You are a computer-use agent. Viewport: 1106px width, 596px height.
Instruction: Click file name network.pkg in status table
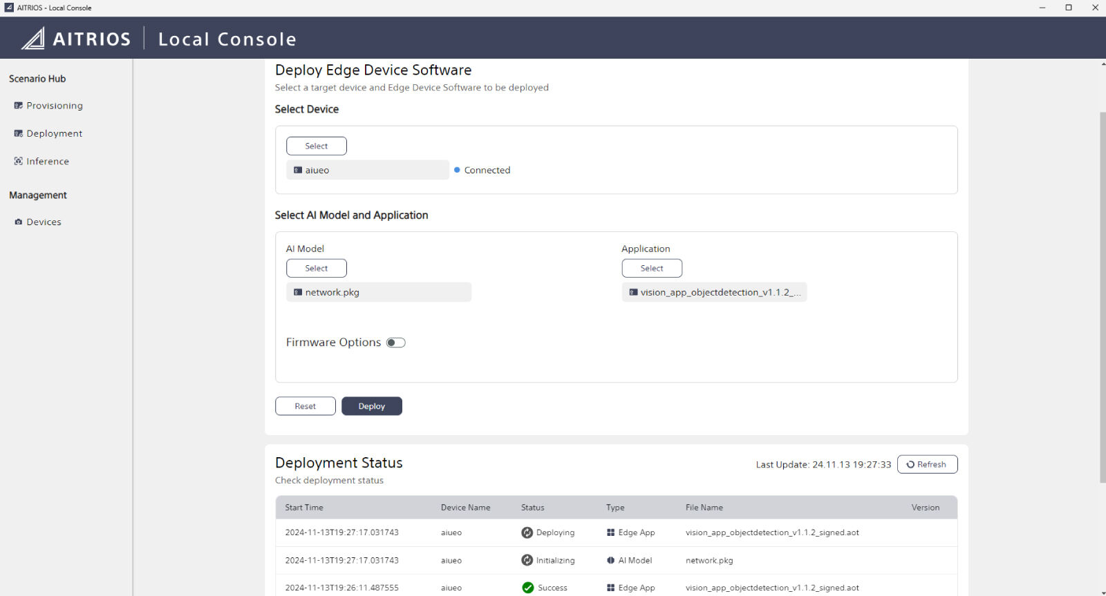709,560
